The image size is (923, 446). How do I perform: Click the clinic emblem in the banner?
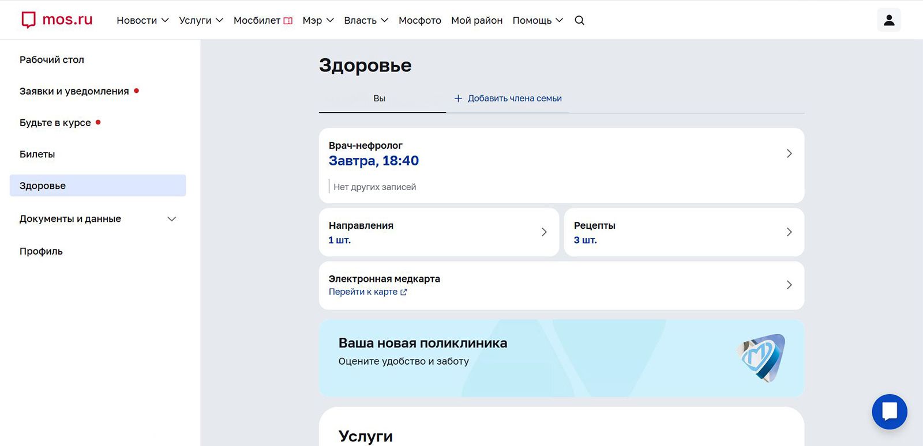point(761,358)
